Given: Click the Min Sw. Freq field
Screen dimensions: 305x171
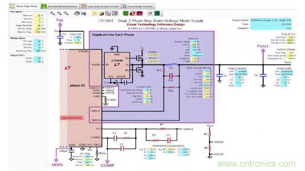Looking at the screenshot, I should pos(37,28).
